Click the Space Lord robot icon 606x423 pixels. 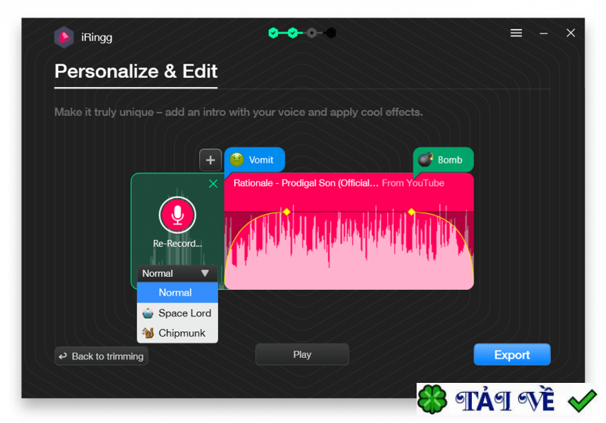point(148,313)
